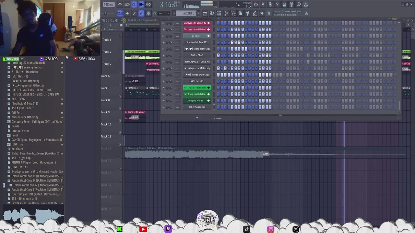This screenshot has width=415, height=233.
Task: Toggle first step of (★★) hi hat row
Action: coord(219,75)
